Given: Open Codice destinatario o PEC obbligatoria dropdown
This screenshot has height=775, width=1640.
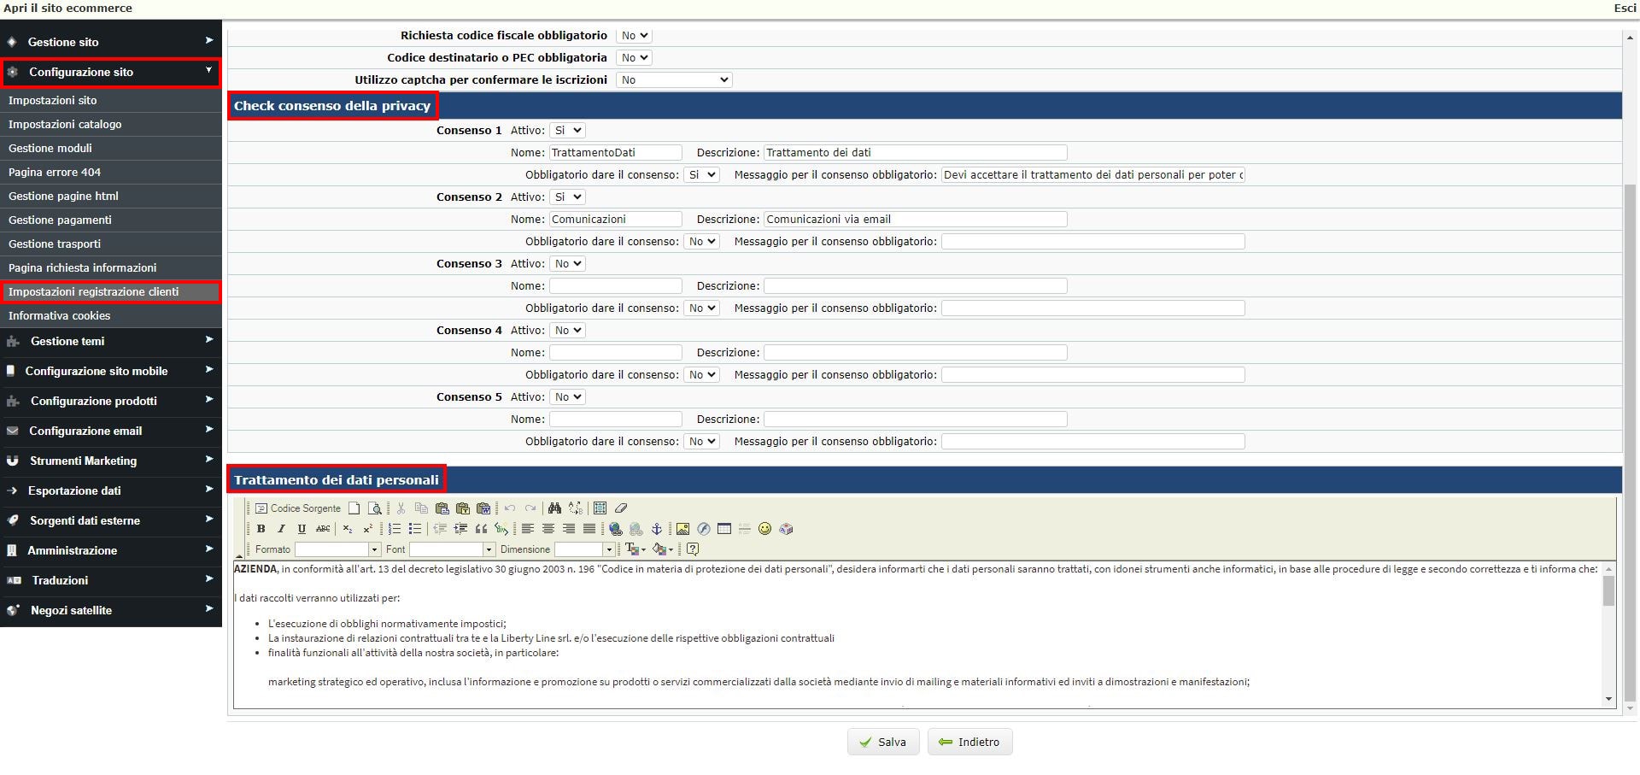Looking at the screenshot, I should pyautogui.click(x=634, y=57).
